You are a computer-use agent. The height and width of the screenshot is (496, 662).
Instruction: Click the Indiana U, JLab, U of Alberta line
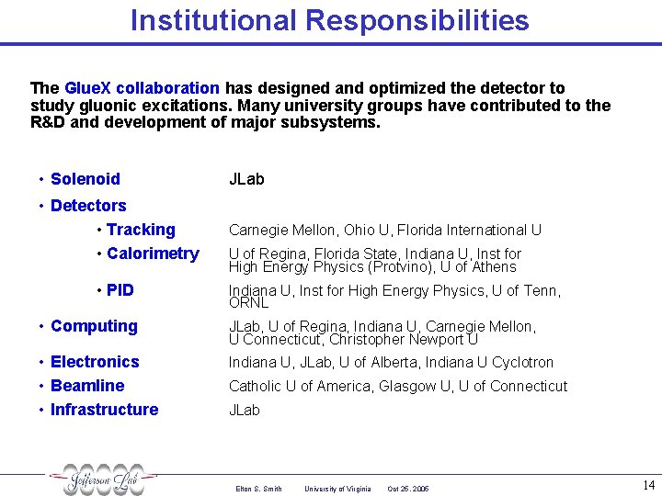391,362
